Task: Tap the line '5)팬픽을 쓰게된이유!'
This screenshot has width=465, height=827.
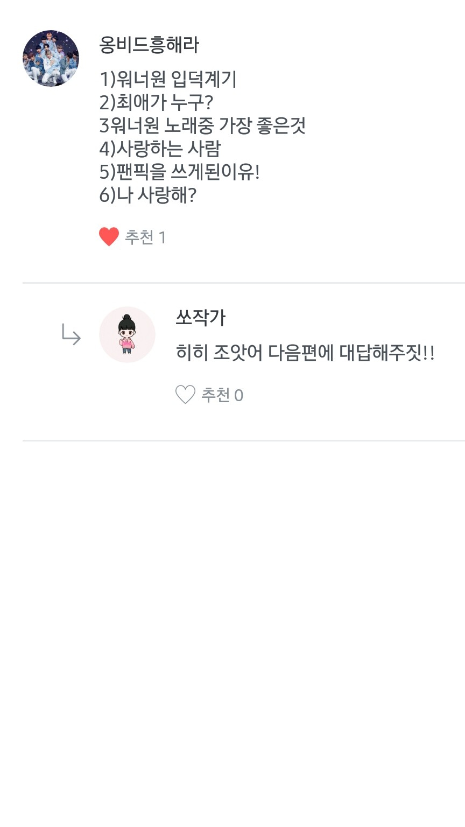Action: click(179, 172)
